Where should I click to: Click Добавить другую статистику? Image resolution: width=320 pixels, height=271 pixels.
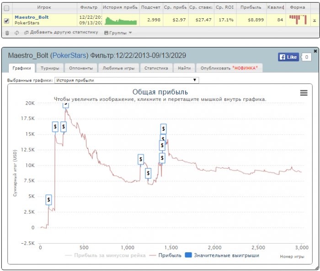pos(61,32)
